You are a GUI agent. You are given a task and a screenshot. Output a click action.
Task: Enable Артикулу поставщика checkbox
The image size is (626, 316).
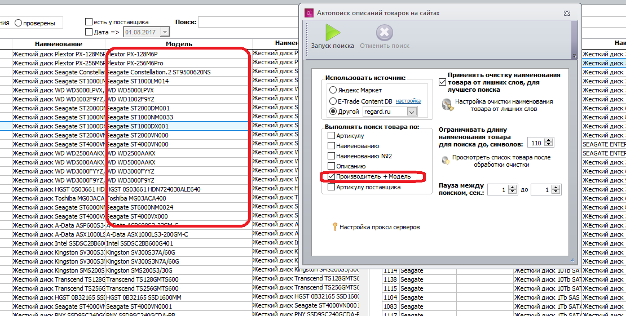point(331,187)
